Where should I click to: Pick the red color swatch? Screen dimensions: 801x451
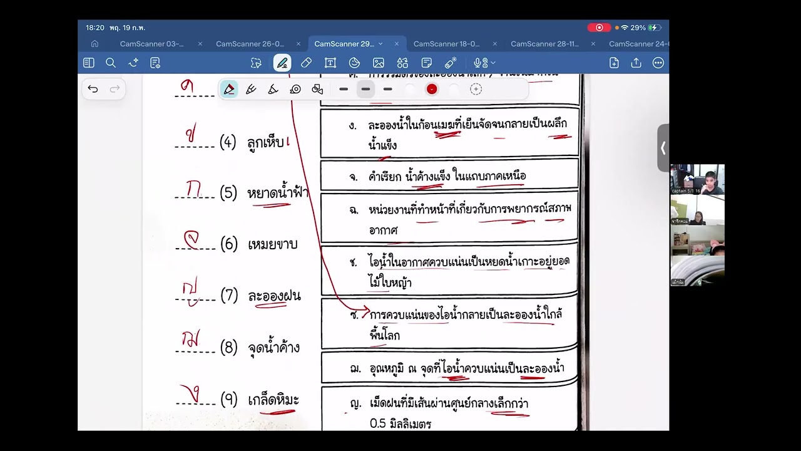point(431,89)
